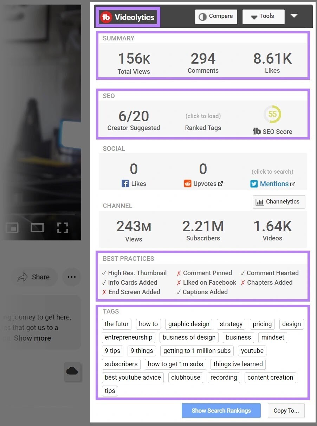The height and width of the screenshot is (426, 317).
Task: Open the miniplayer view
Action: (x=12, y=228)
